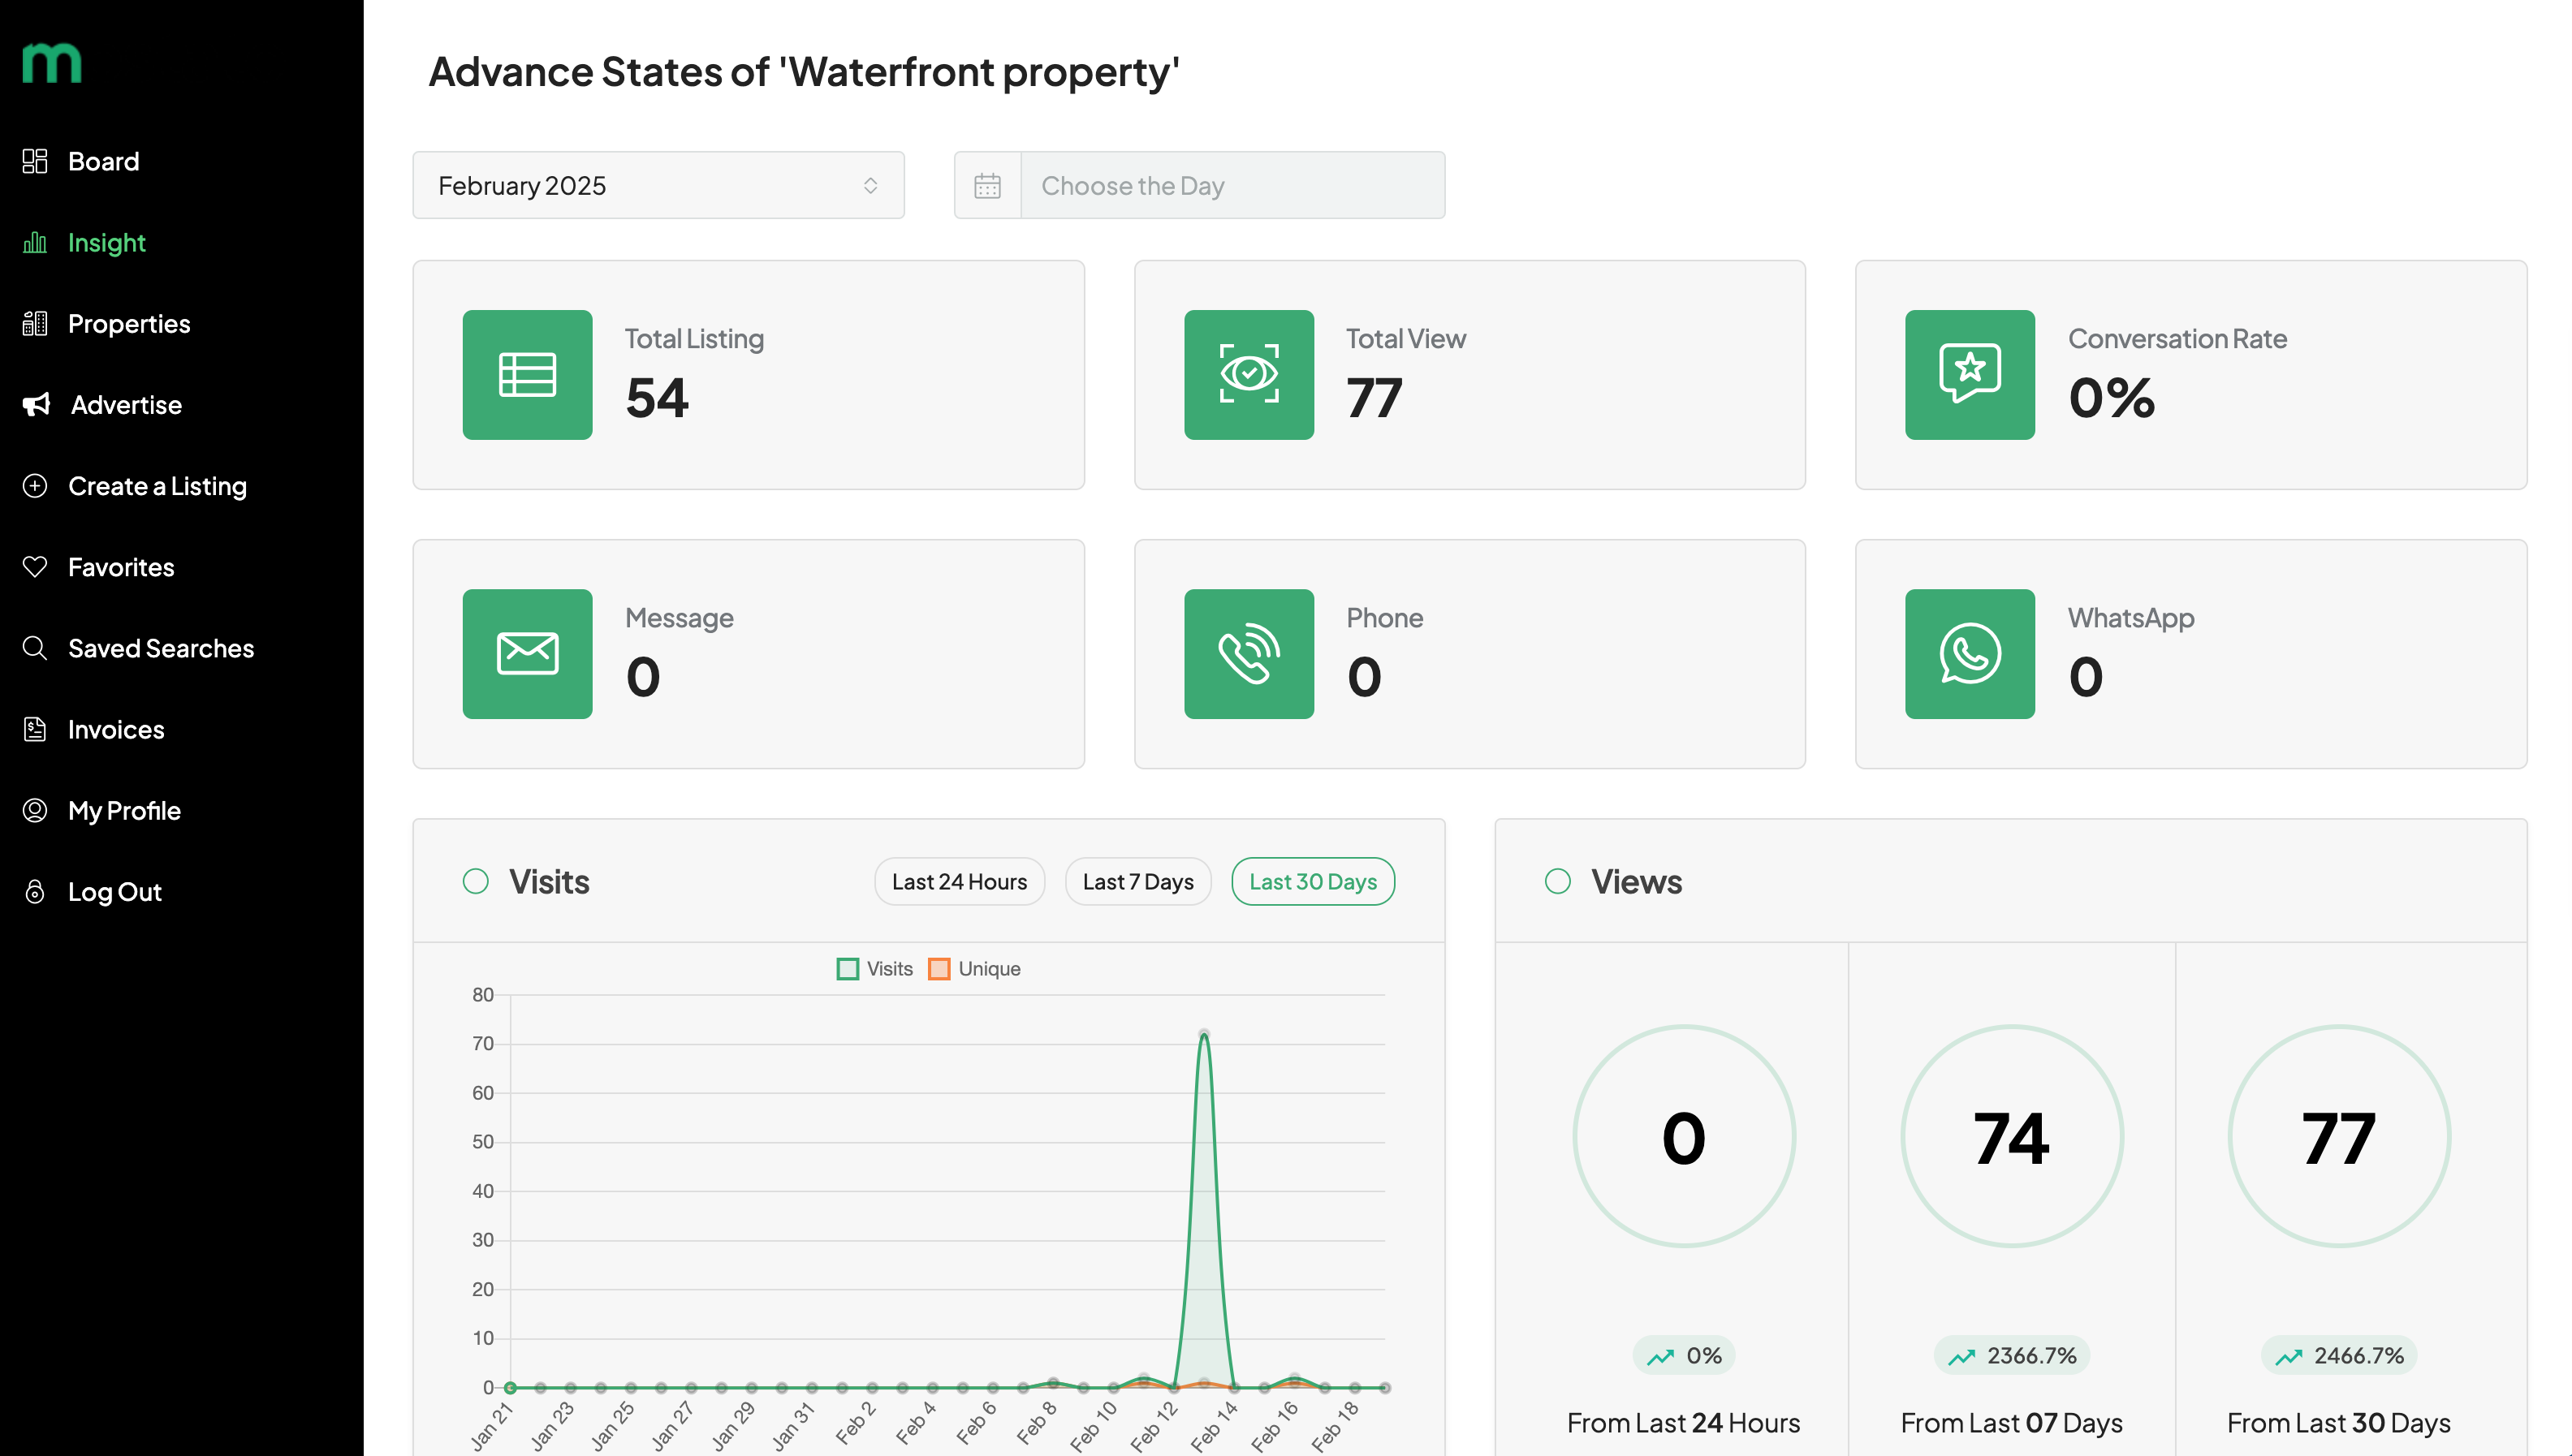The image size is (2572, 1456).
Task: Click the Total View eye icon
Action: 1249,374
